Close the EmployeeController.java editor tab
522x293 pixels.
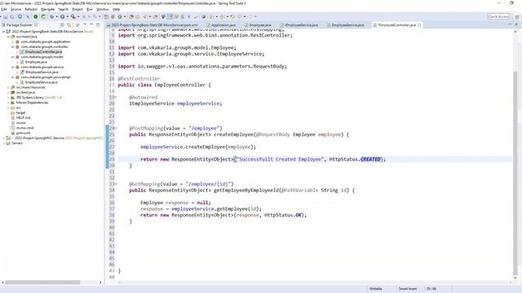point(419,25)
